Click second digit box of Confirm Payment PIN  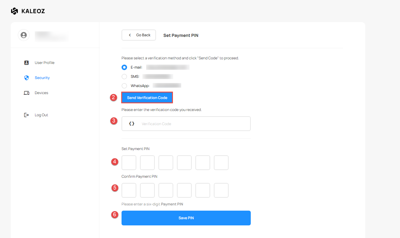pos(147,190)
